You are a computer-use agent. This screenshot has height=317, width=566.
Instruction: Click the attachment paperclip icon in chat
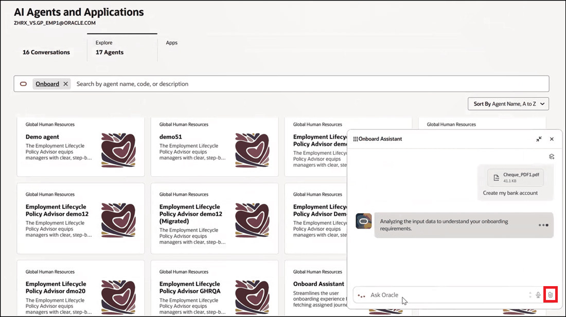point(550,295)
